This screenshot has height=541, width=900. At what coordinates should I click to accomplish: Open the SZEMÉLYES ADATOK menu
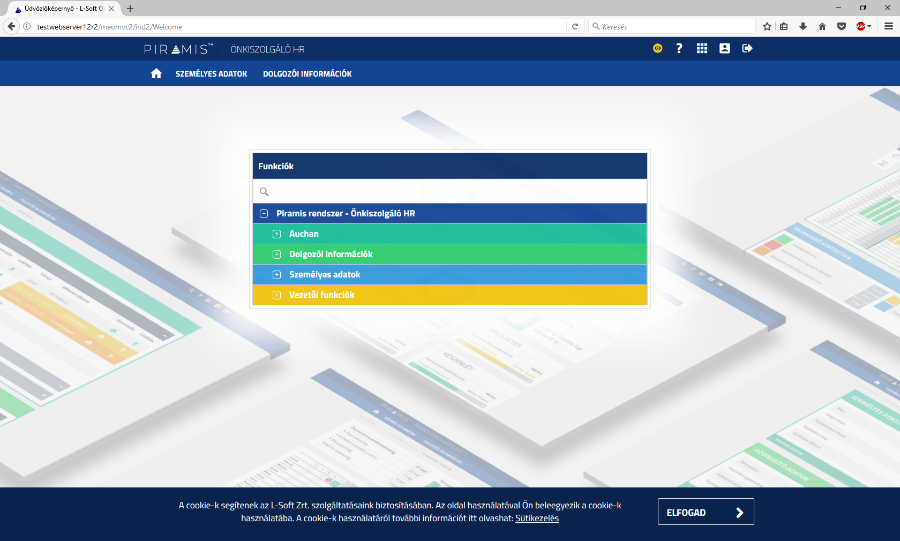click(211, 74)
